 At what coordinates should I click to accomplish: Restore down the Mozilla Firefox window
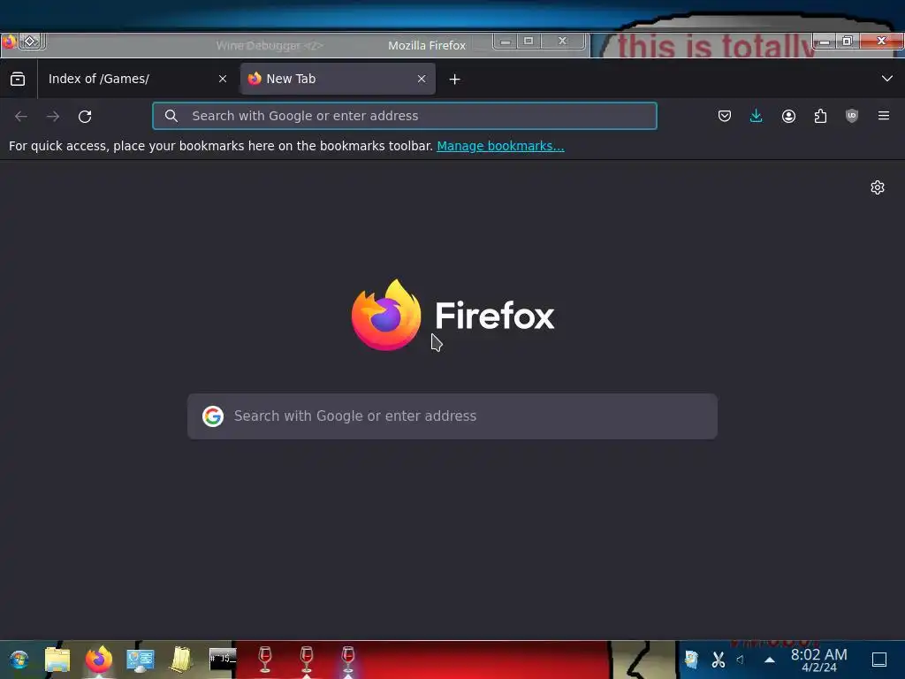pos(848,42)
